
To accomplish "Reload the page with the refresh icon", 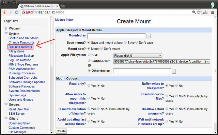I will [17, 12].
